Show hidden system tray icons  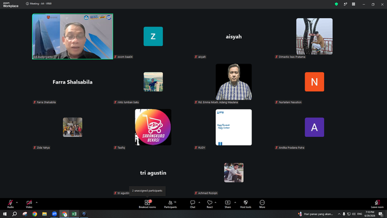pyautogui.click(x=339, y=214)
